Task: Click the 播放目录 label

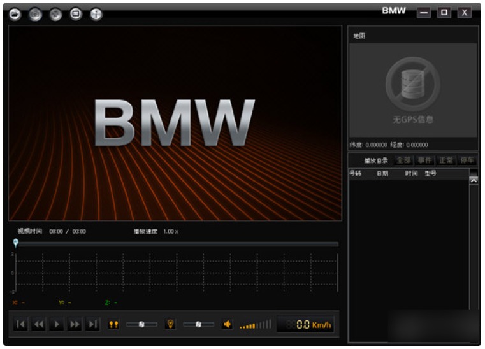Action: 376,160
